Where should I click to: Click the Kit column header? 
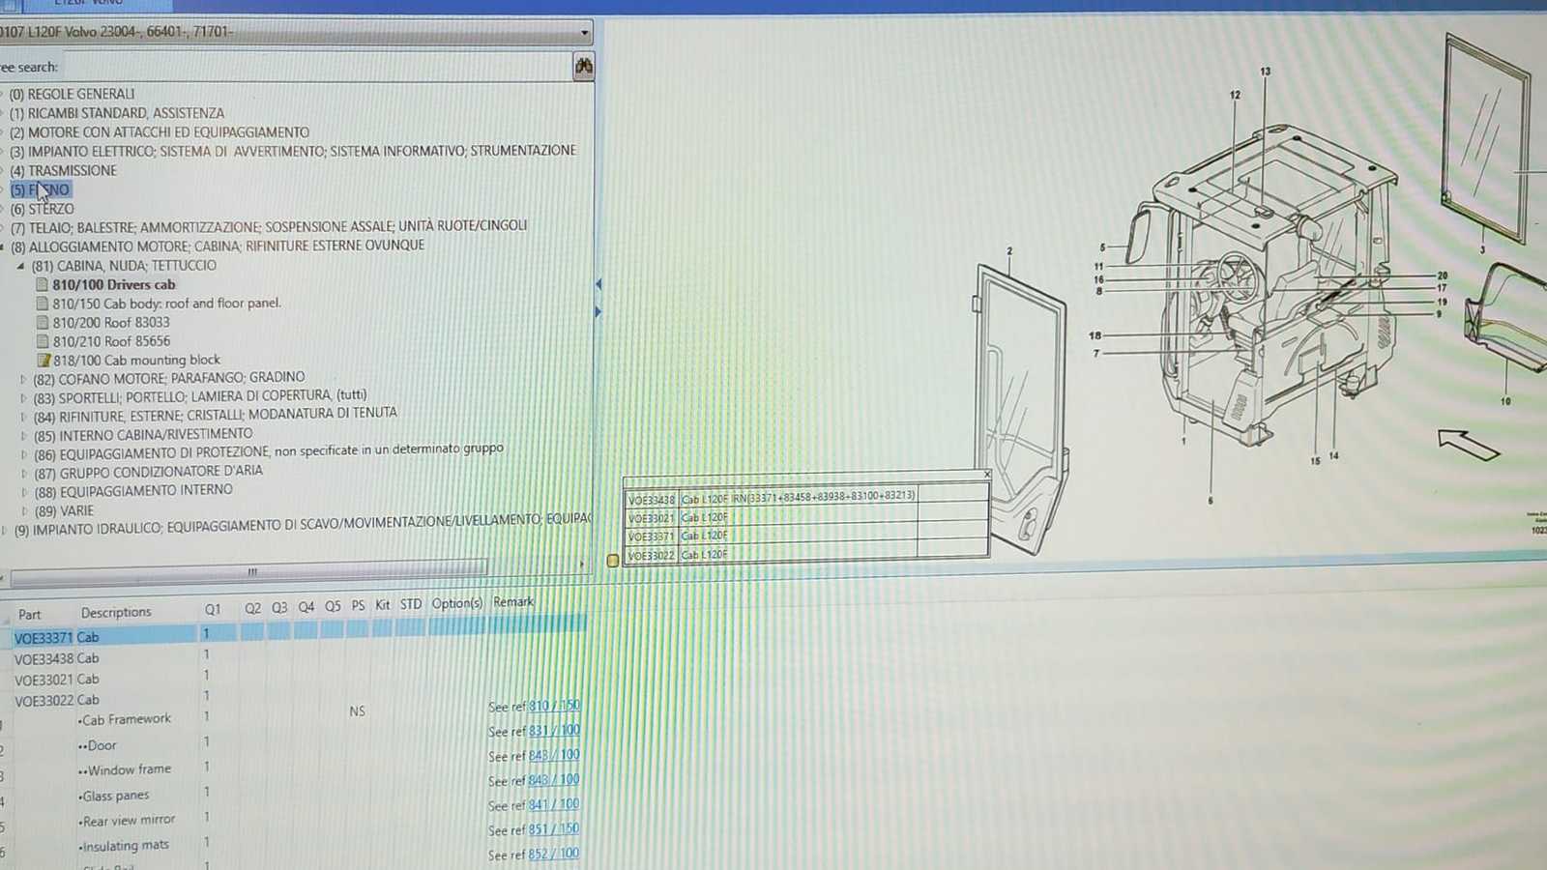coord(383,605)
